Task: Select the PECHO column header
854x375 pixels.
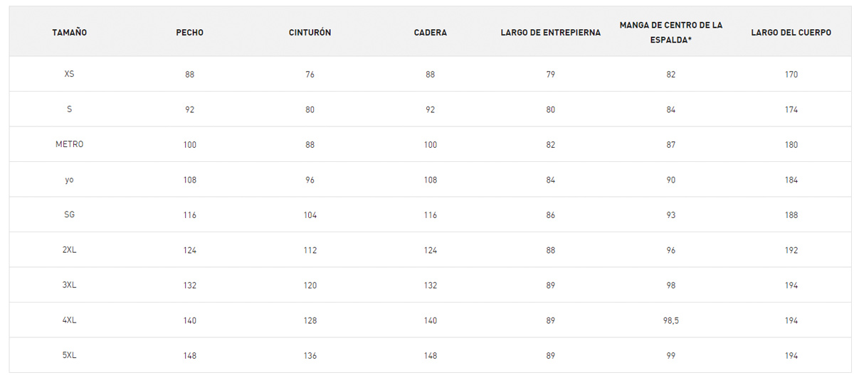Action: 189,33
